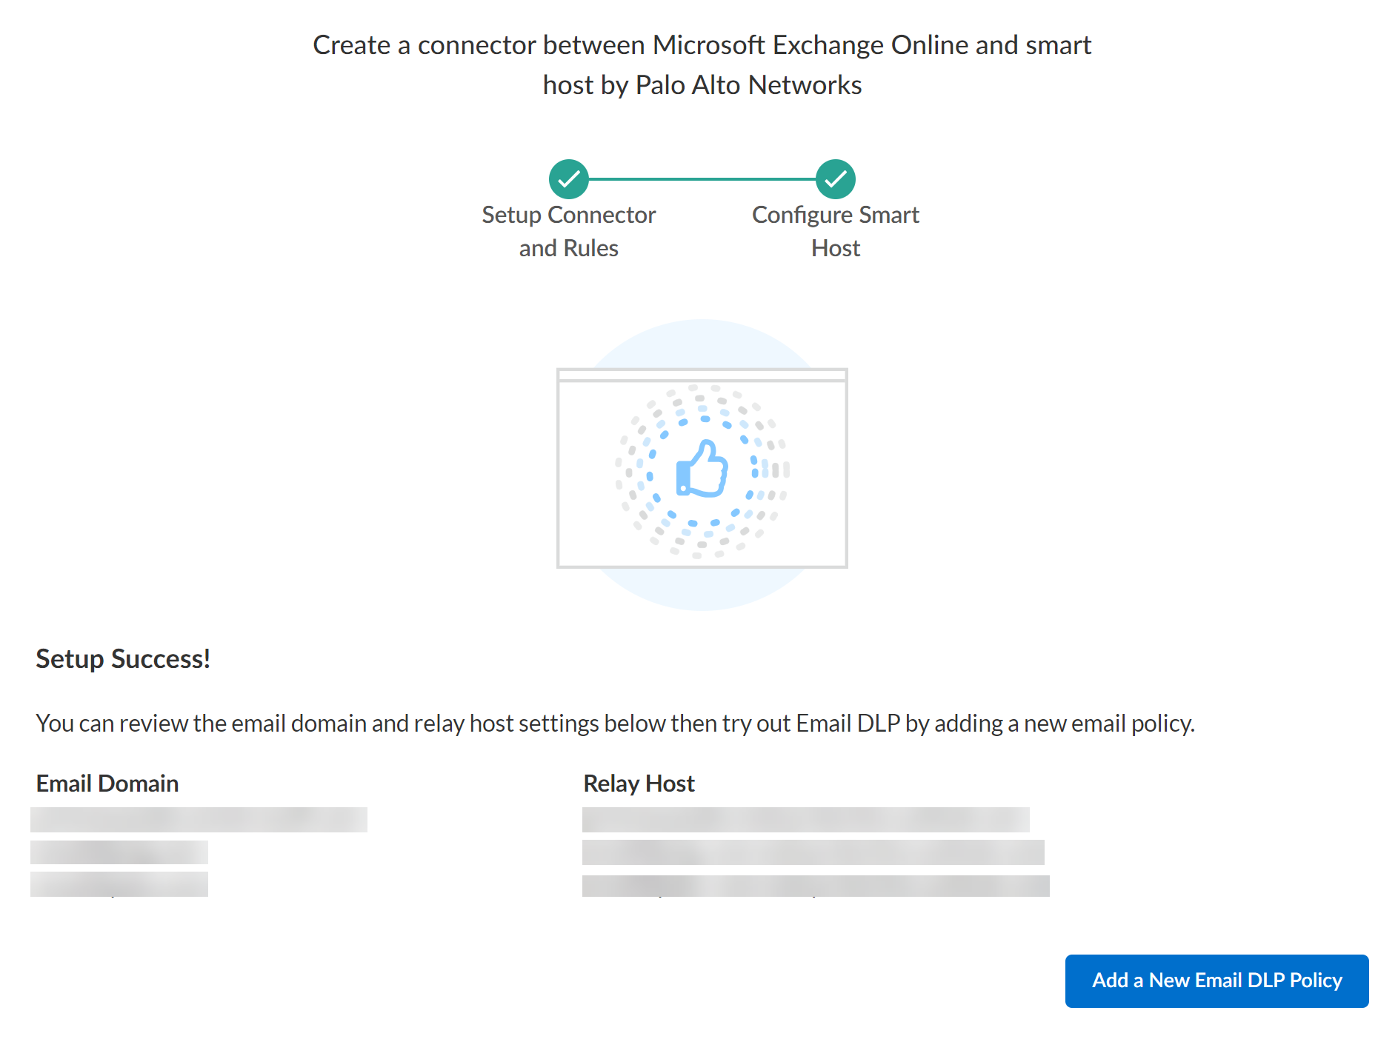The image size is (1398, 1039).
Task: Select the second blurred Email Domain entry
Action: 119,852
